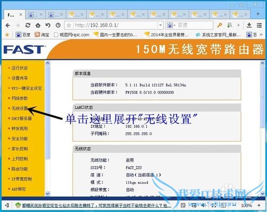Image resolution: width=267 pixels, height=212 pixels.
Task: Reload the page with refresh icon
Action: point(28,25)
